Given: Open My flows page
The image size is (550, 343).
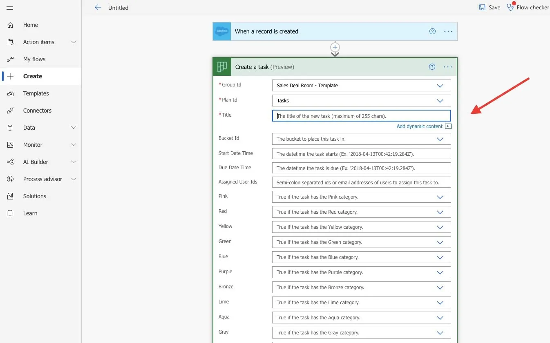Looking at the screenshot, I should 34,59.
